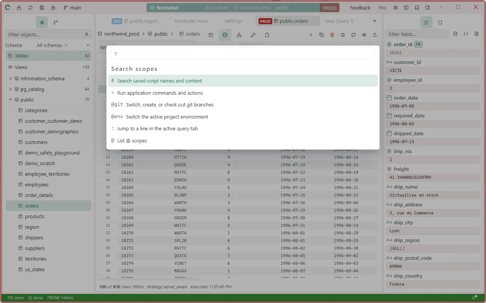Click the duplicate row copy icon
The height and width of the screenshot is (303, 486).
tap(322, 35)
